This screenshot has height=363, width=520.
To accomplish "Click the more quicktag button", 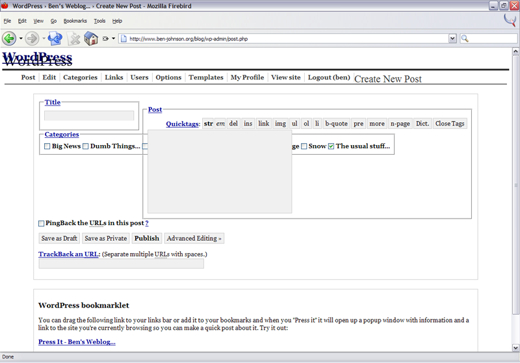I will (377, 124).
